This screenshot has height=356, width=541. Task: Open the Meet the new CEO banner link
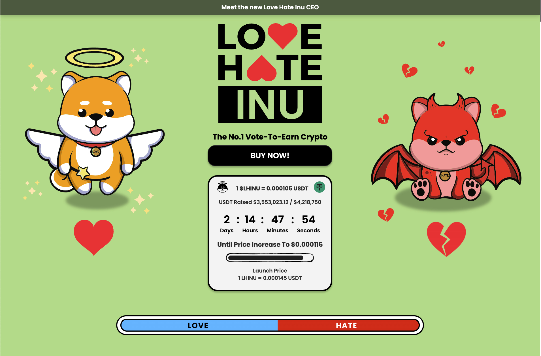point(270,7)
